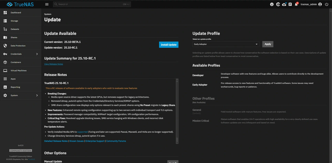Click the power button icon

(x=327, y=4)
